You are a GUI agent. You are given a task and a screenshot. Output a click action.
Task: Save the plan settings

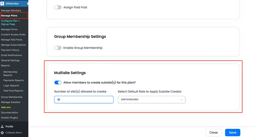pyautogui.click(x=233, y=133)
